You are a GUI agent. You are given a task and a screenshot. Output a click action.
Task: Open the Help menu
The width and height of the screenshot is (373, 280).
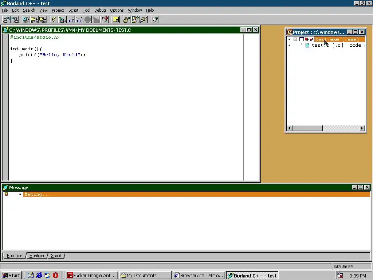[150, 10]
